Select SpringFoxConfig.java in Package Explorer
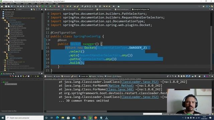The width and height of the screenshot is (214, 120). [x=16, y=26]
